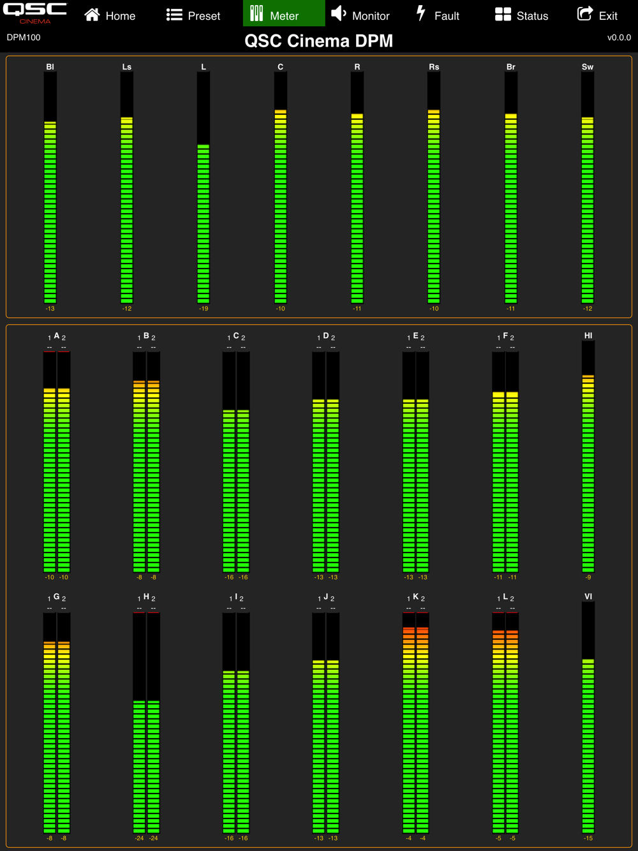Click the QSC Cinema logo

point(35,13)
